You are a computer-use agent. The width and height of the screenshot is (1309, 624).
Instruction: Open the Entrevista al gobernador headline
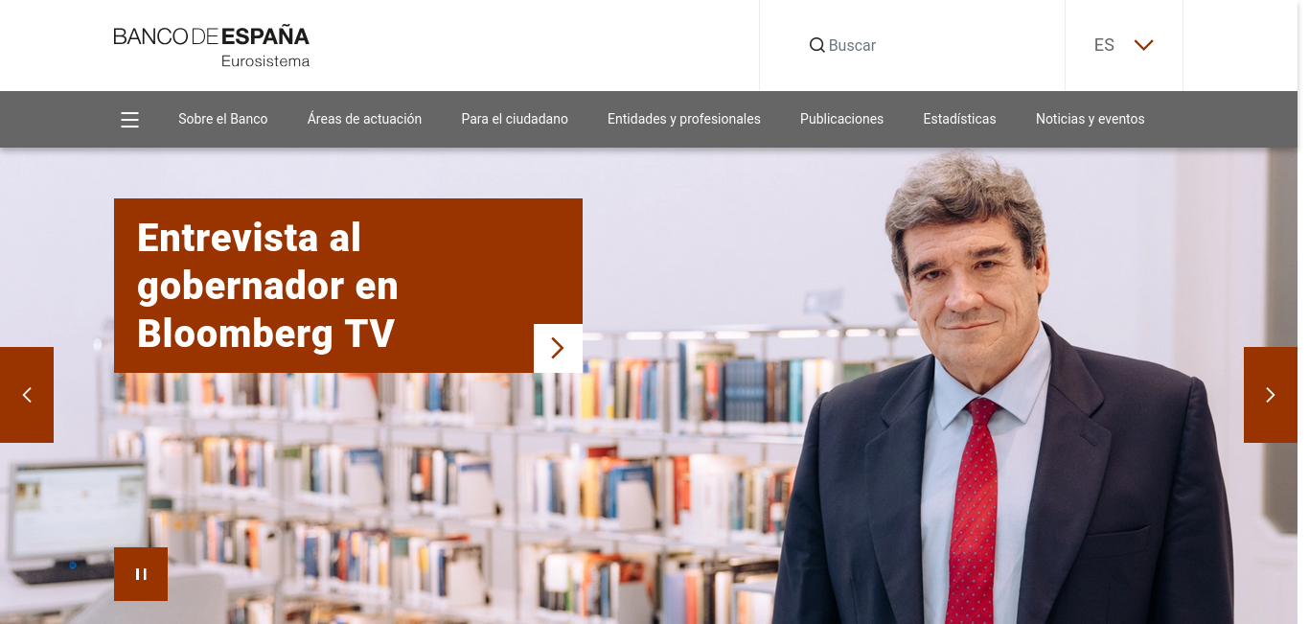coord(267,286)
